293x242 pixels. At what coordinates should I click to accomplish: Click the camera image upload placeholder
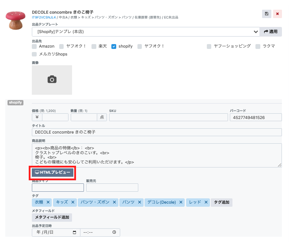pos(52,80)
